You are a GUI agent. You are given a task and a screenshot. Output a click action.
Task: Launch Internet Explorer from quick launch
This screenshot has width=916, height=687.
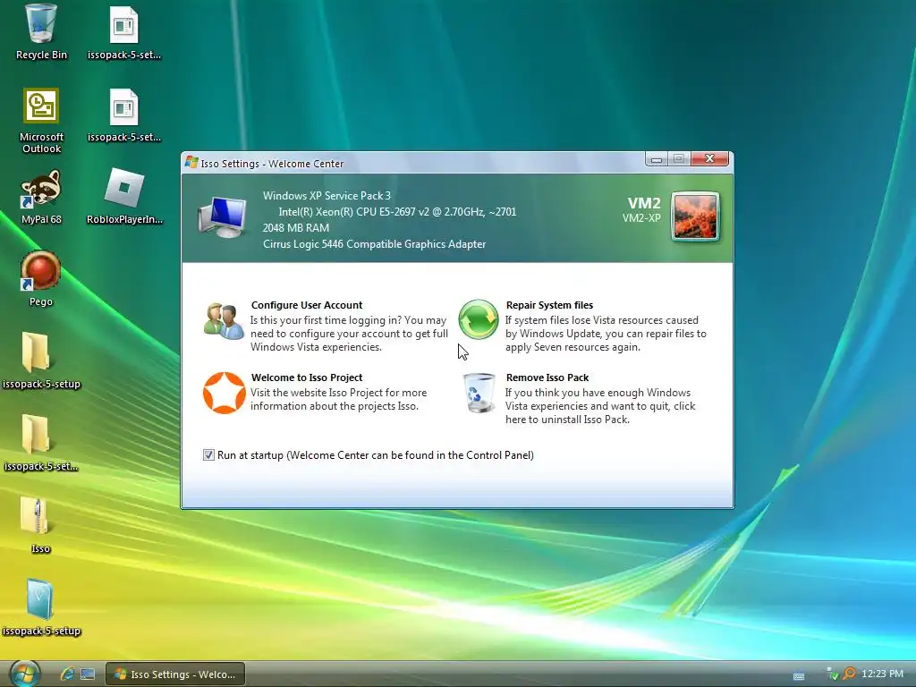[x=66, y=674]
